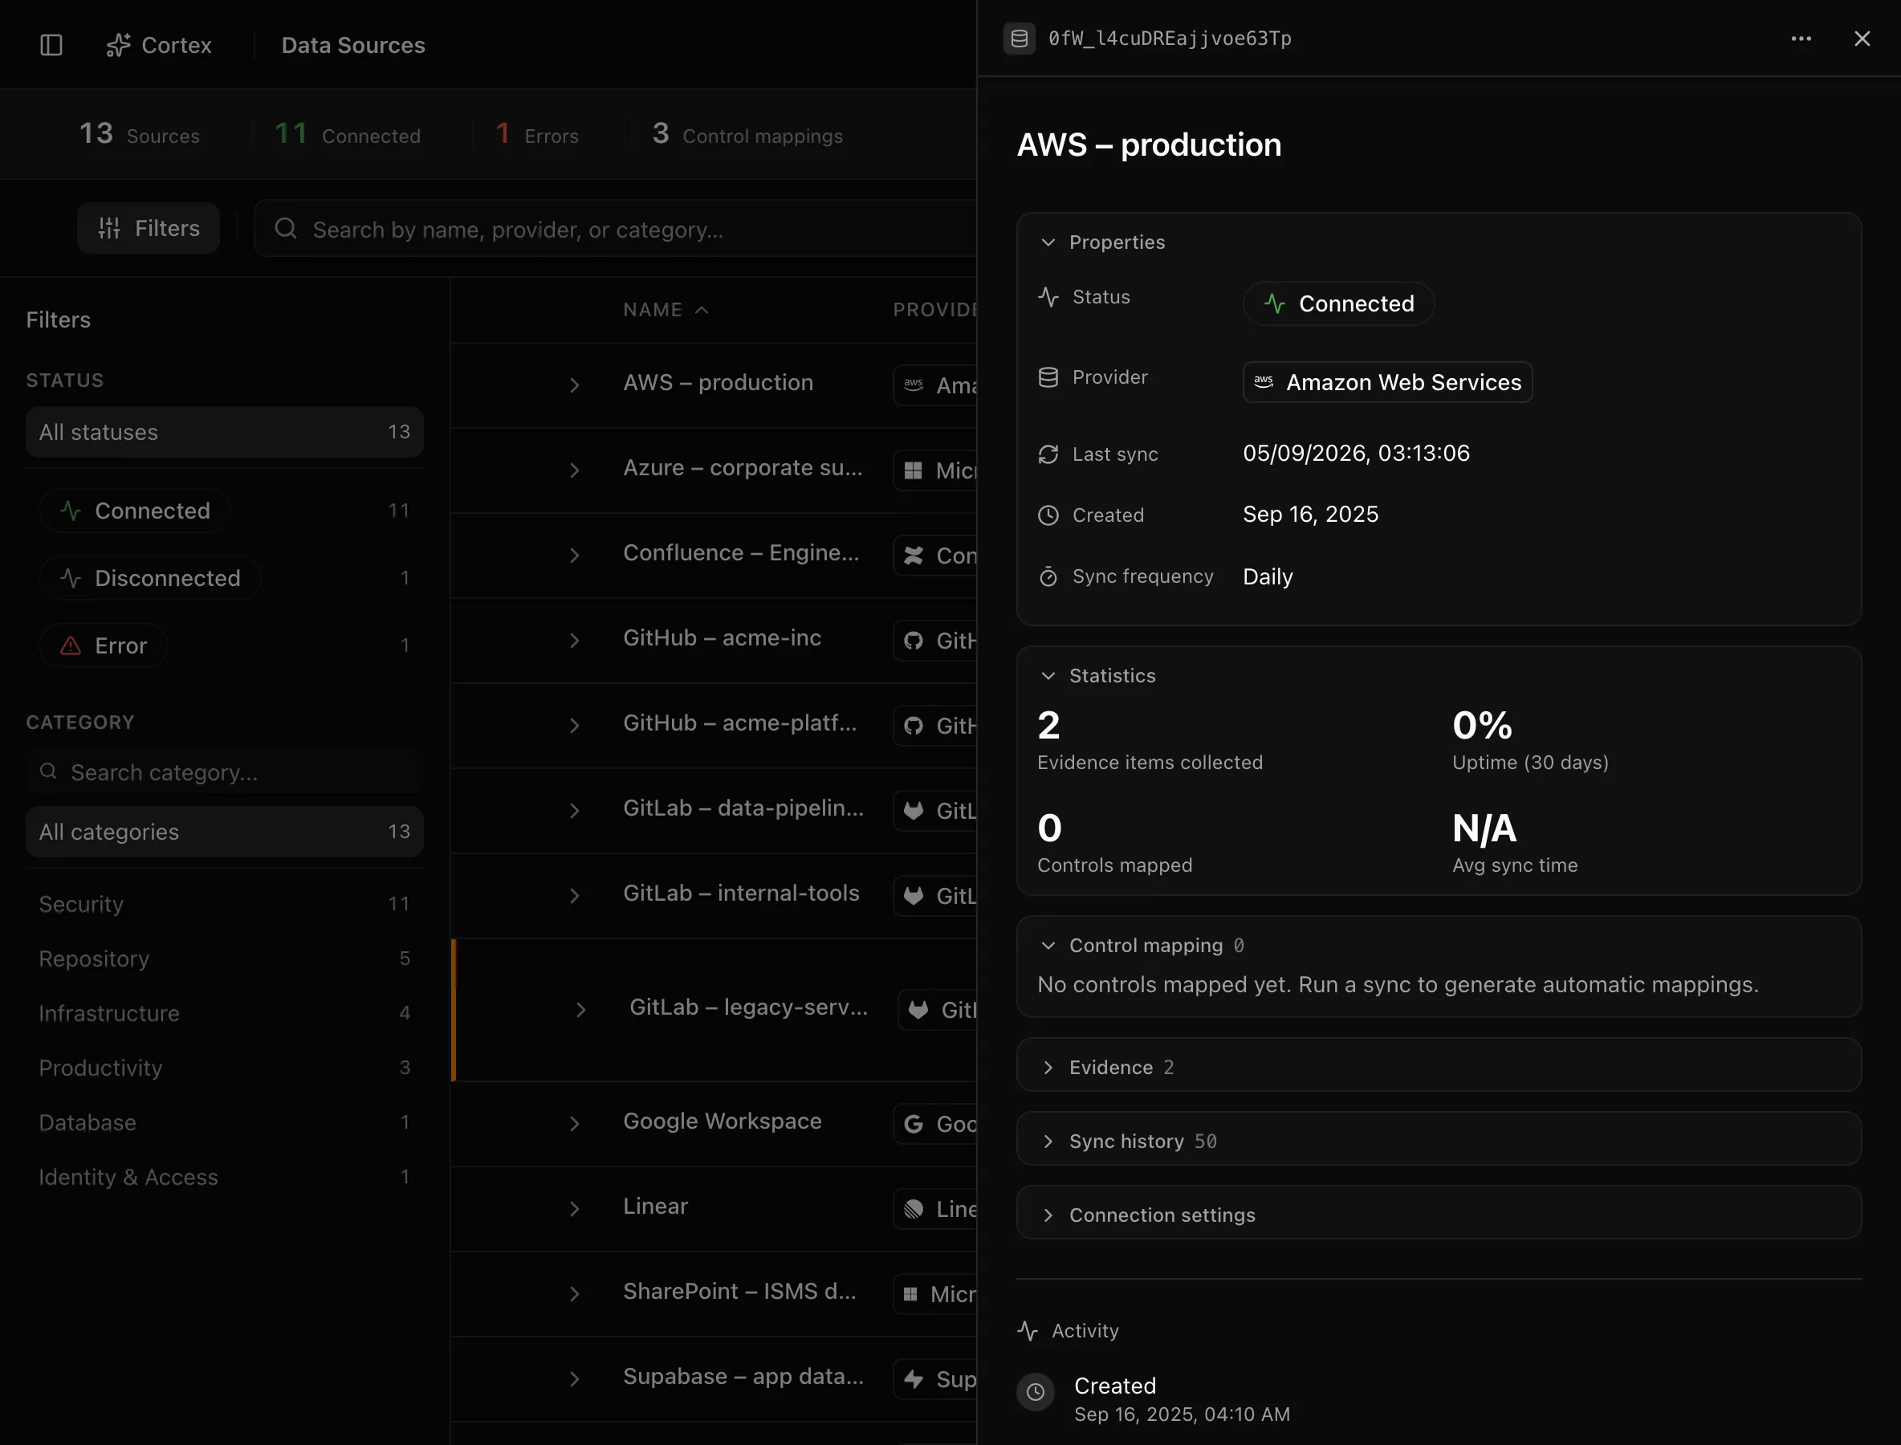
Task: Expand the Azure – corporate row chevron
Action: click(x=575, y=470)
